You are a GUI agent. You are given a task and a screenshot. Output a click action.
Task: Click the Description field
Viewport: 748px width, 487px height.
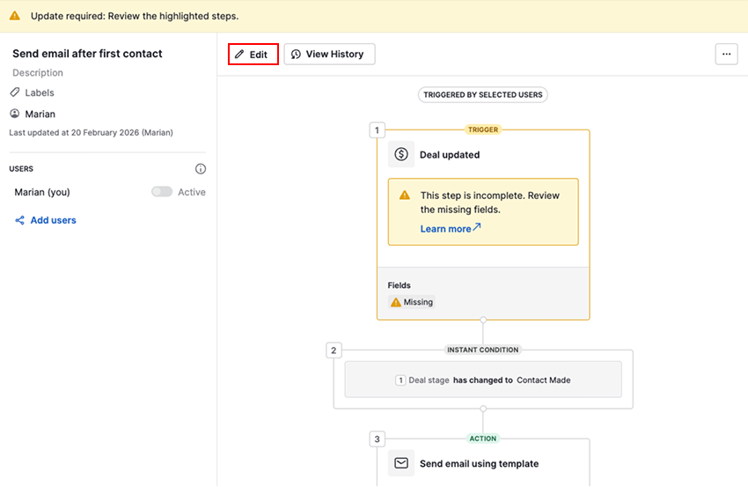coord(38,73)
